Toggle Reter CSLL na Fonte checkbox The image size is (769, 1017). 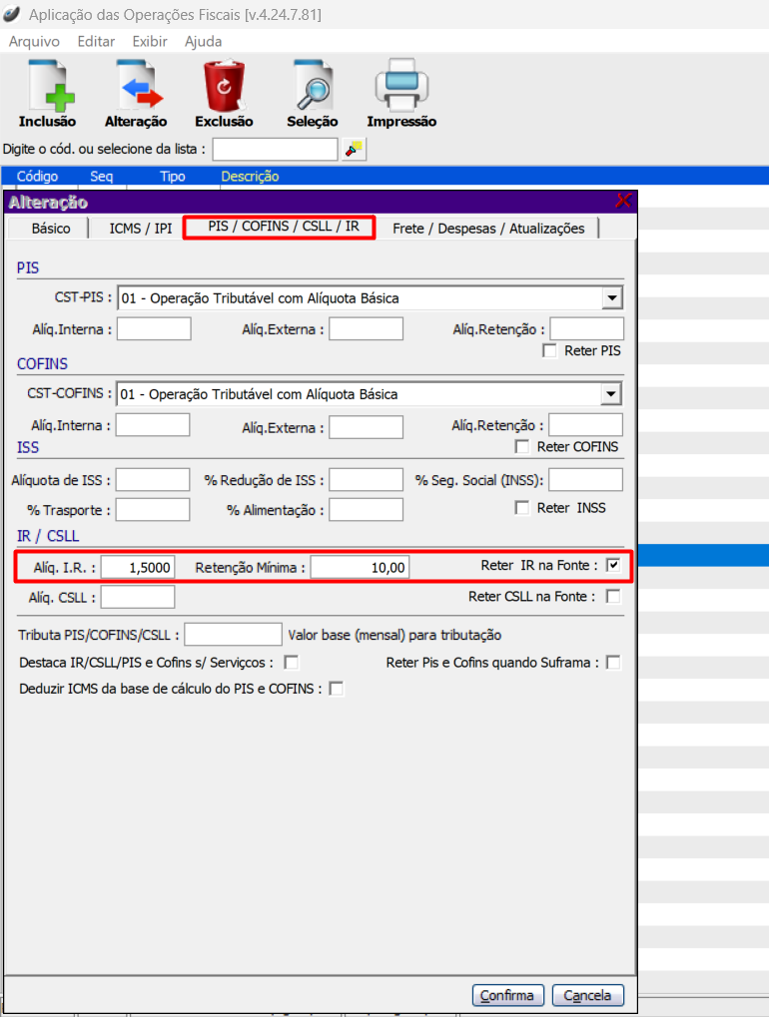pyautogui.click(x=613, y=597)
